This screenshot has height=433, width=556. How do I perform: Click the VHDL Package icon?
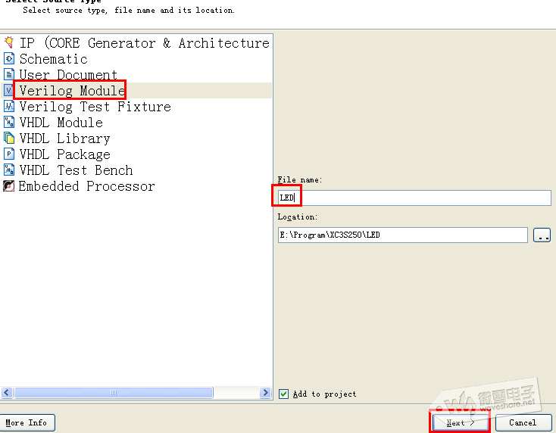pos(9,154)
